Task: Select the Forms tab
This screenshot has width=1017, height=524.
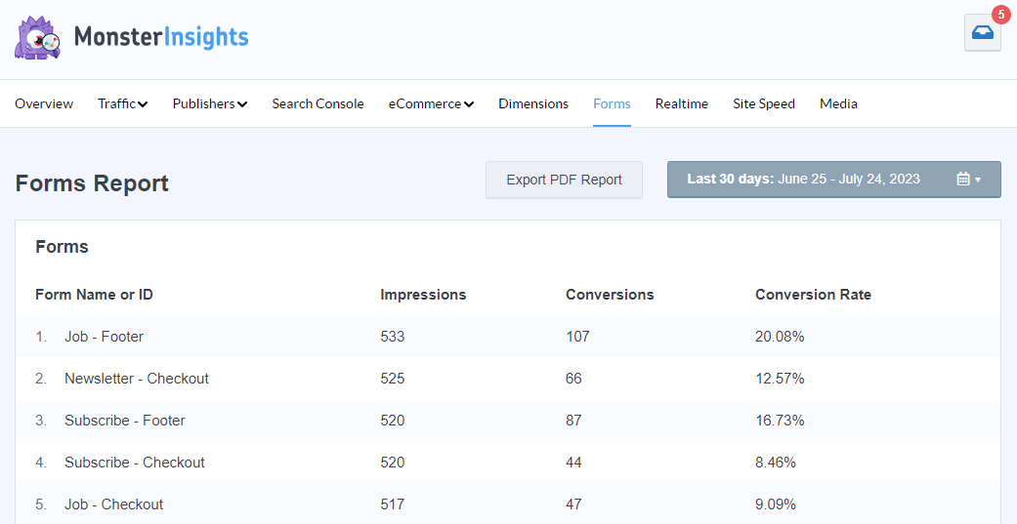Action: 612,103
